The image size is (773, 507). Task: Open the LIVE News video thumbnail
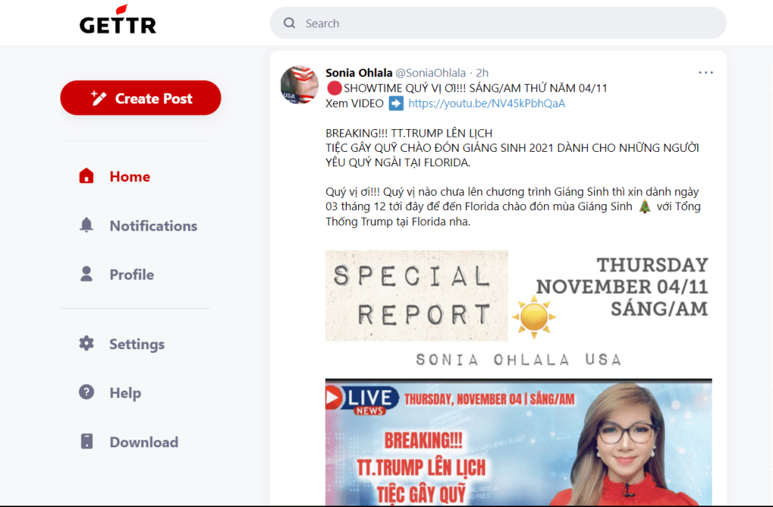[518, 442]
